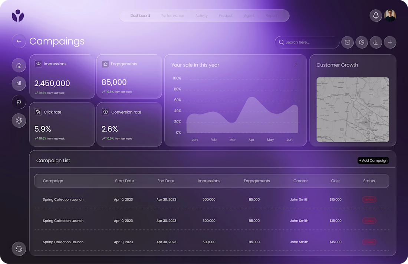
Task: Click the Start Date column header
Action: (124, 181)
